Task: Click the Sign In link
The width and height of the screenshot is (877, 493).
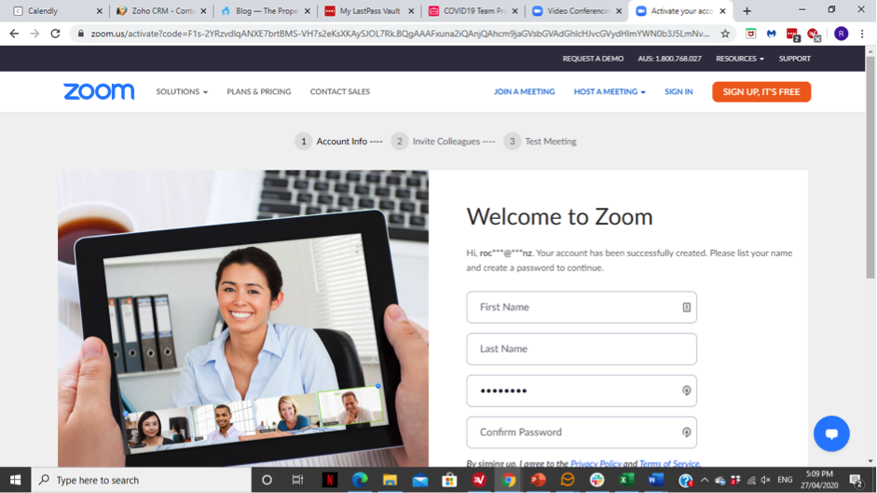Action: (x=678, y=91)
